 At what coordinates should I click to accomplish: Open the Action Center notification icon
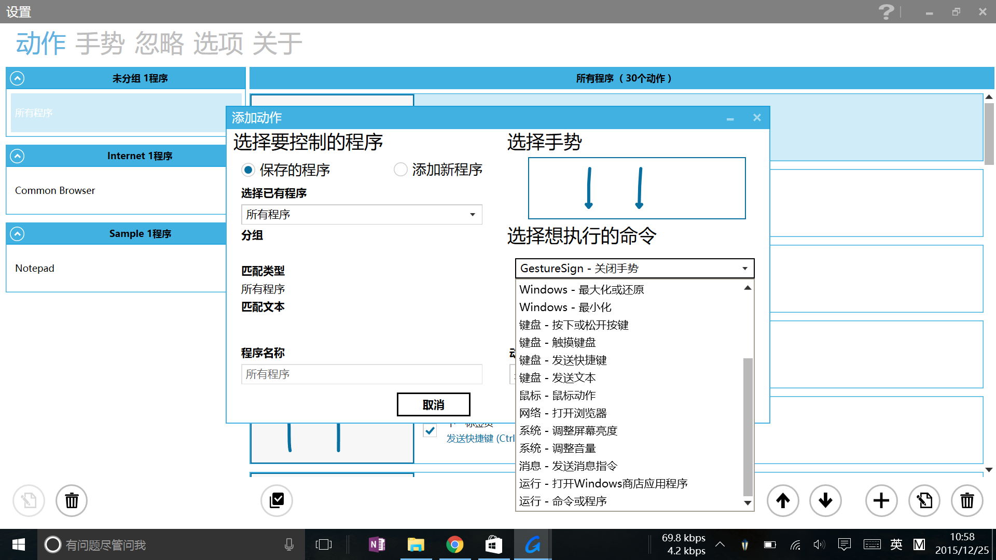coord(845,544)
